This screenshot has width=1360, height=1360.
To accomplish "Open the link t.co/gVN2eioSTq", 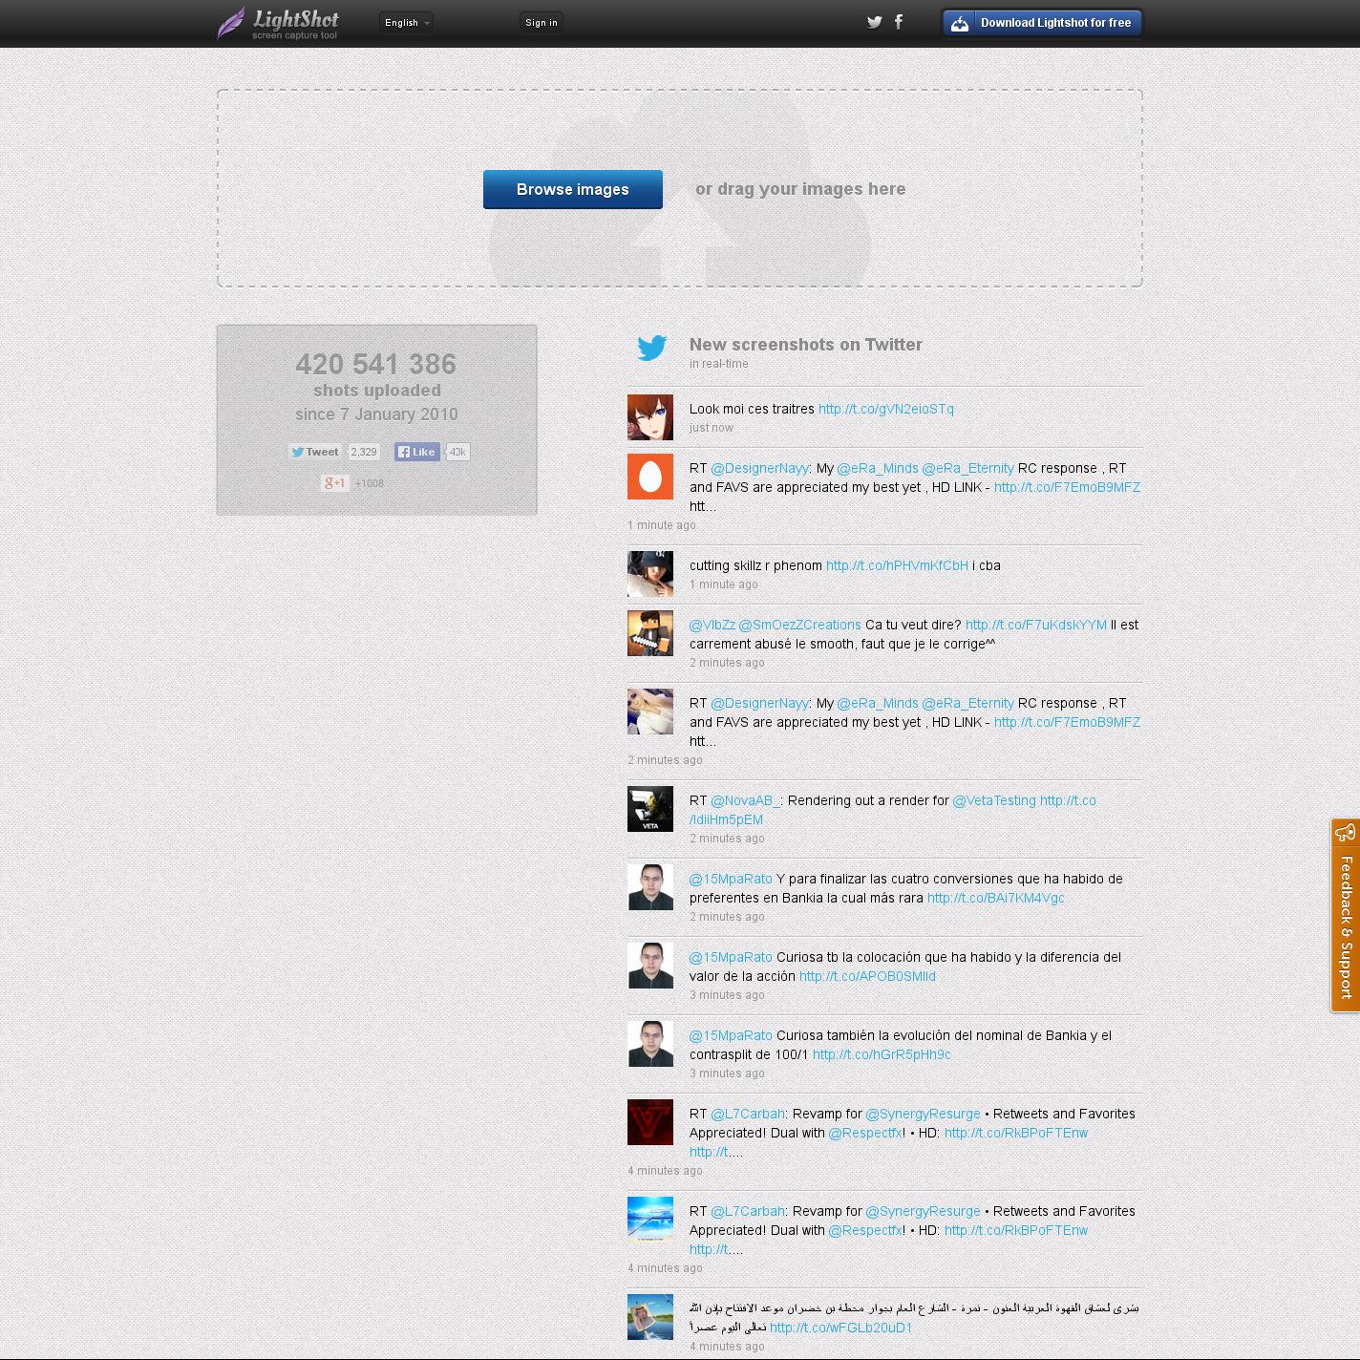I will (x=885, y=409).
